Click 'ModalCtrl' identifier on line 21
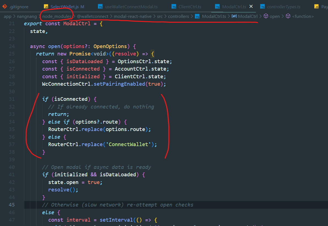The image size is (328, 226). 77,24
